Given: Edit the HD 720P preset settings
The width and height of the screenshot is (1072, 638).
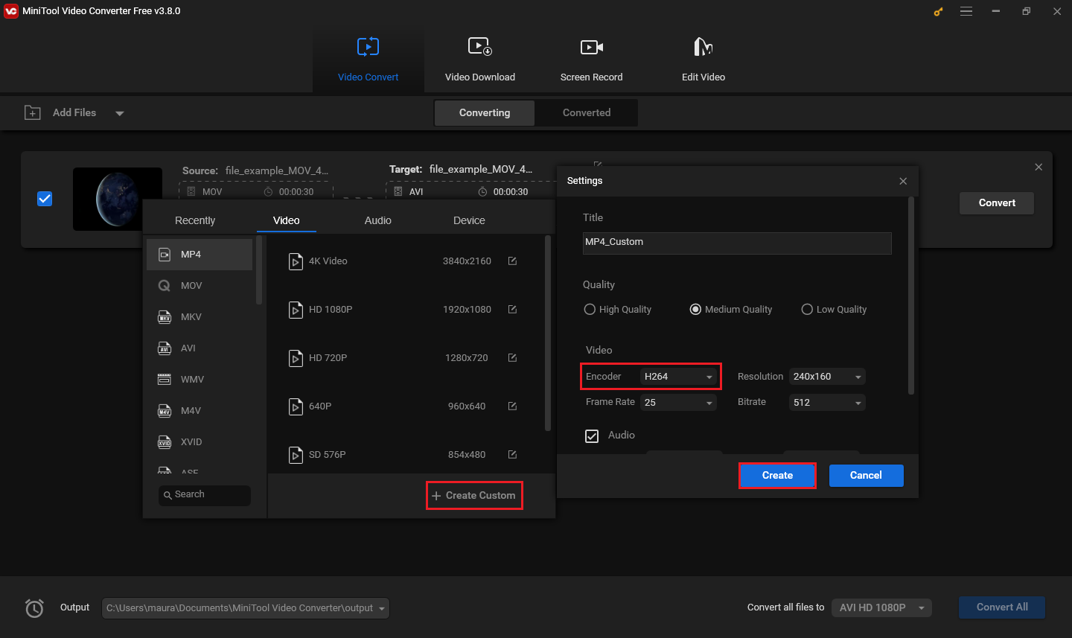Looking at the screenshot, I should (512, 357).
